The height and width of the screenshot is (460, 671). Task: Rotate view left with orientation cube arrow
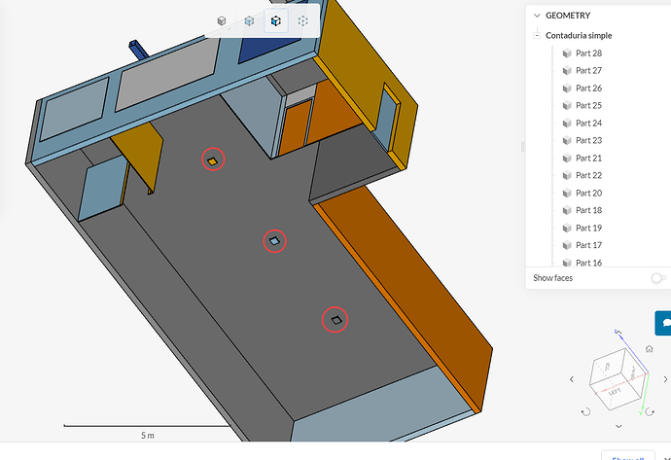click(x=572, y=379)
